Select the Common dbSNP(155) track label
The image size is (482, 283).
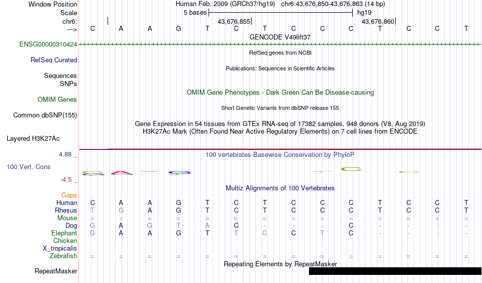[x=45, y=115]
